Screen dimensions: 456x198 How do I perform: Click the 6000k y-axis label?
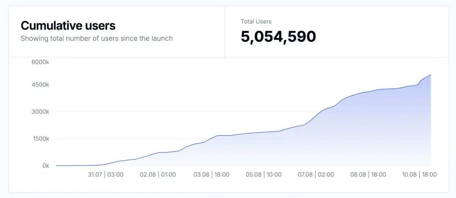click(41, 62)
